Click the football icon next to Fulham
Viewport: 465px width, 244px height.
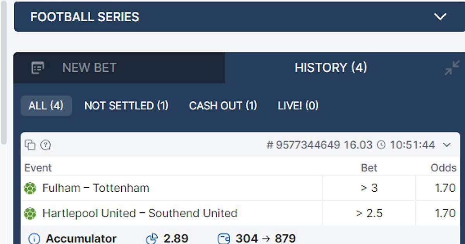pyautogui.click(x=30, y=188)
